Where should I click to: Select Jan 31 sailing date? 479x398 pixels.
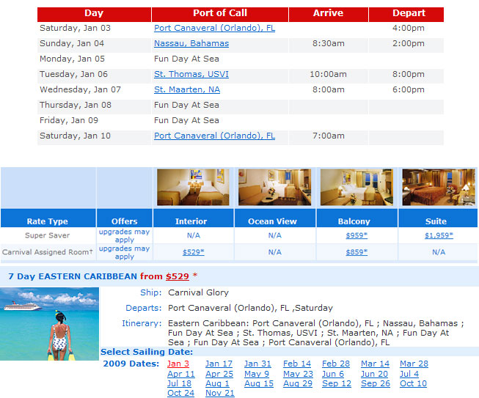pyautogui.click(x=257, y=364)
